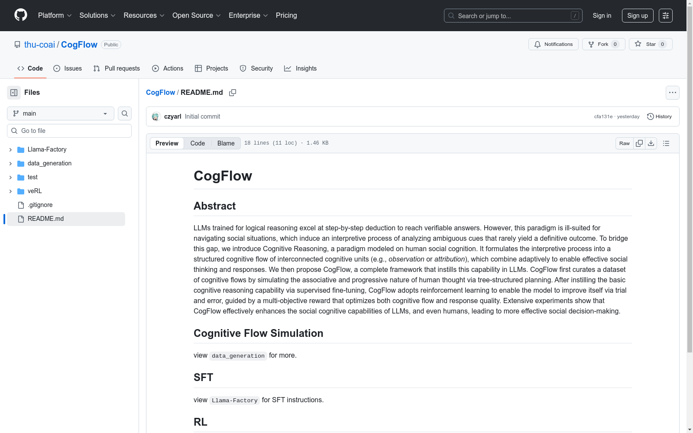Click the Sign up button
This screenshot has height=433, width=693.
[x=638, y=16]
